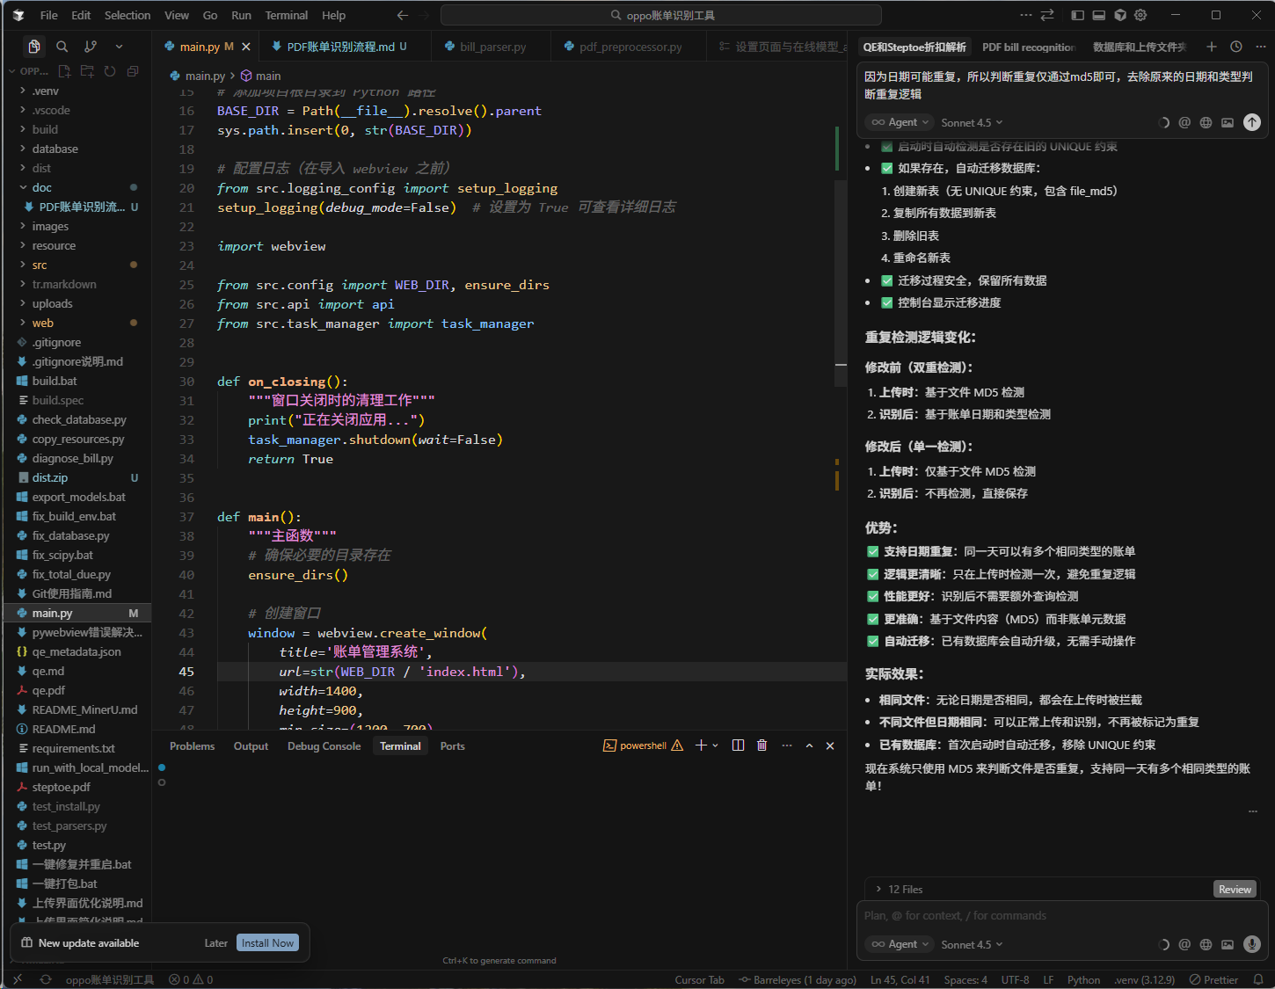This screenshot has height=989, width=1275.
Task: Open the Sonnet 4.5 model dropdown at bottom
Action: pos(972,944)
